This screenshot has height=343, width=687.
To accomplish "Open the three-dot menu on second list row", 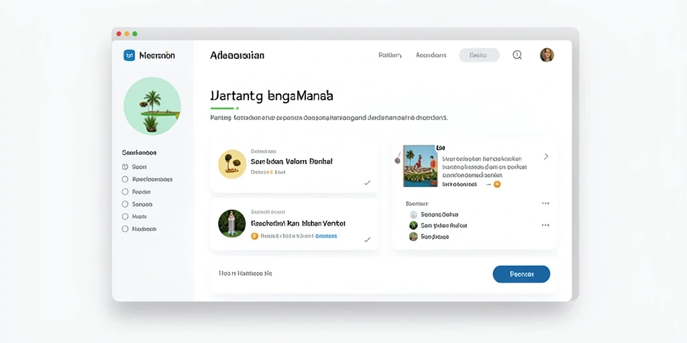I will click(545, 225).
